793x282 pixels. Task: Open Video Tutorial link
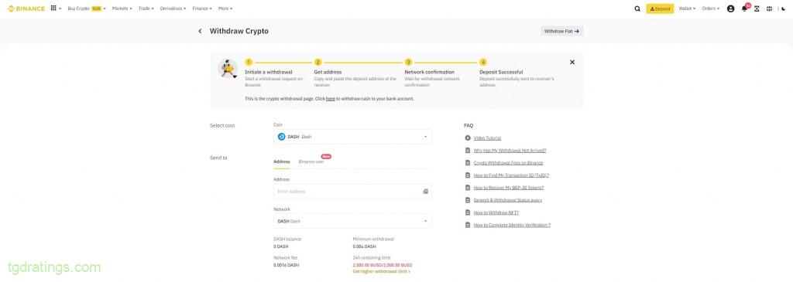pyautogui.click(x=488, y=138)
